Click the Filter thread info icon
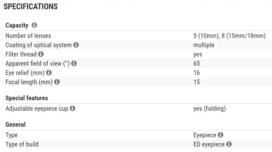The width and height of the screenshot is (272, 152). [x=41, y=54]
